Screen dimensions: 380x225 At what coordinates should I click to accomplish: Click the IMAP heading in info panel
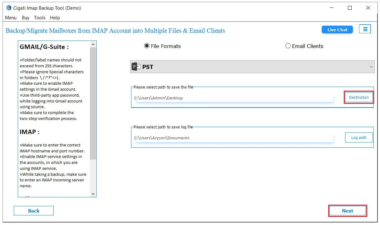point(30,132)
